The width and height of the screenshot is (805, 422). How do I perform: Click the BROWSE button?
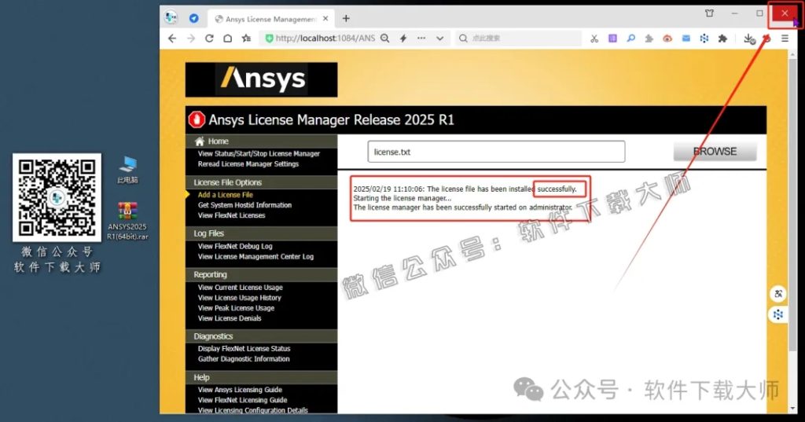(715, 152)
